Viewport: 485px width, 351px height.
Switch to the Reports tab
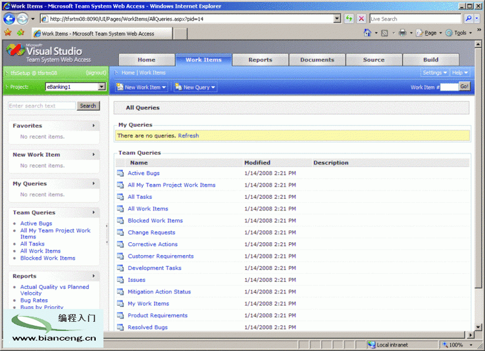[x=260, y=60]
